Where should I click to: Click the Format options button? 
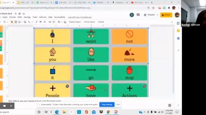click(89, 22)
